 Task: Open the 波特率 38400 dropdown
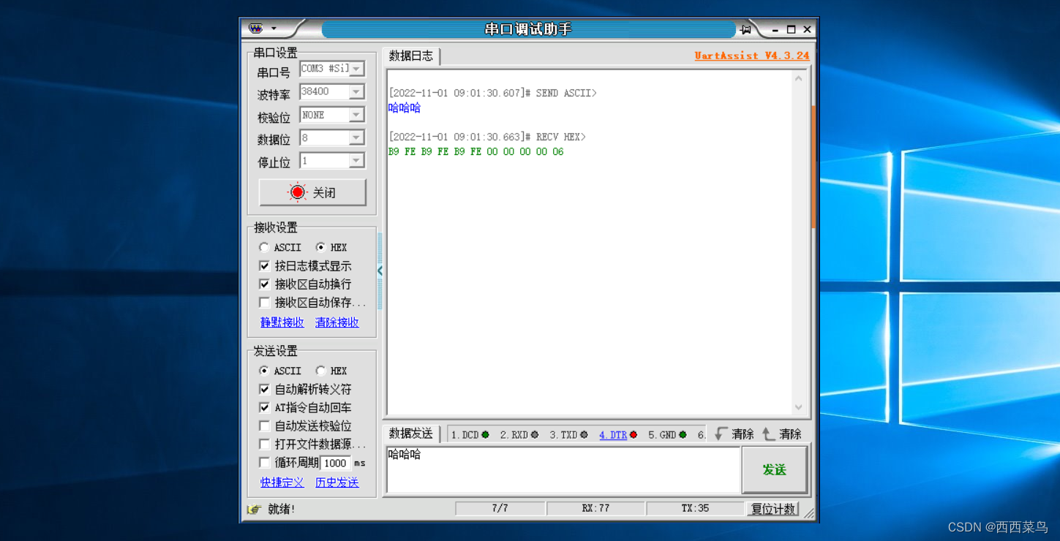[x=356, y=92]
